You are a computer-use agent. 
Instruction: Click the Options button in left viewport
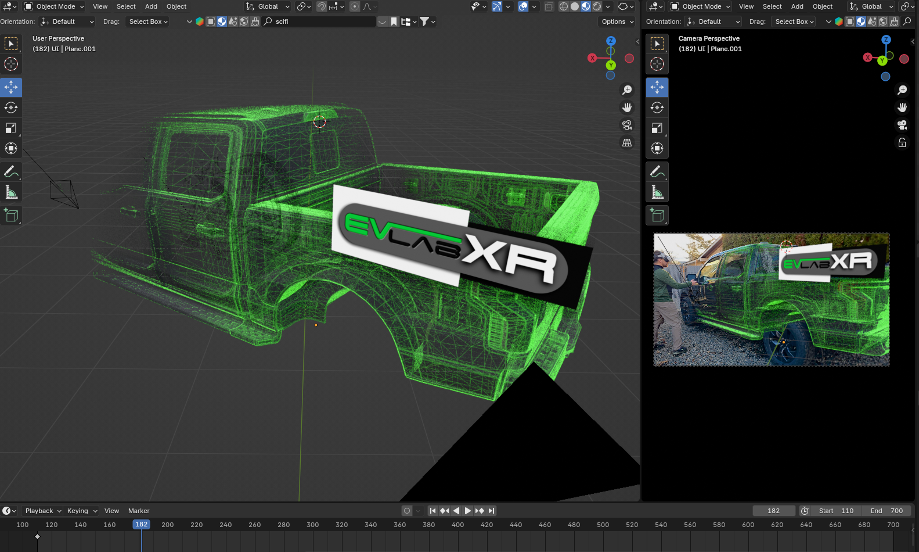[617, 21]
